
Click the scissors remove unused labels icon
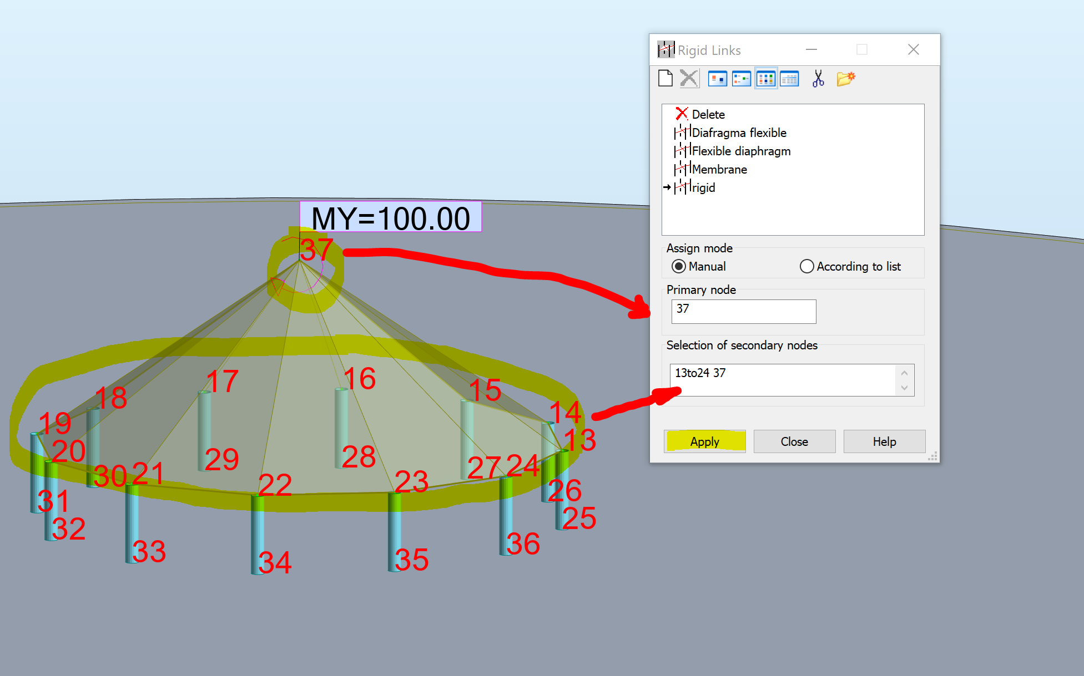[818, 79]
